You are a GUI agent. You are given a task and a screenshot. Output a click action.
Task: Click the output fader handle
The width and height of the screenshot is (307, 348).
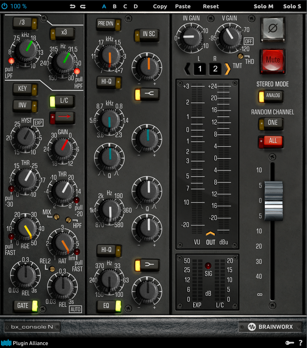coord(274,201)
